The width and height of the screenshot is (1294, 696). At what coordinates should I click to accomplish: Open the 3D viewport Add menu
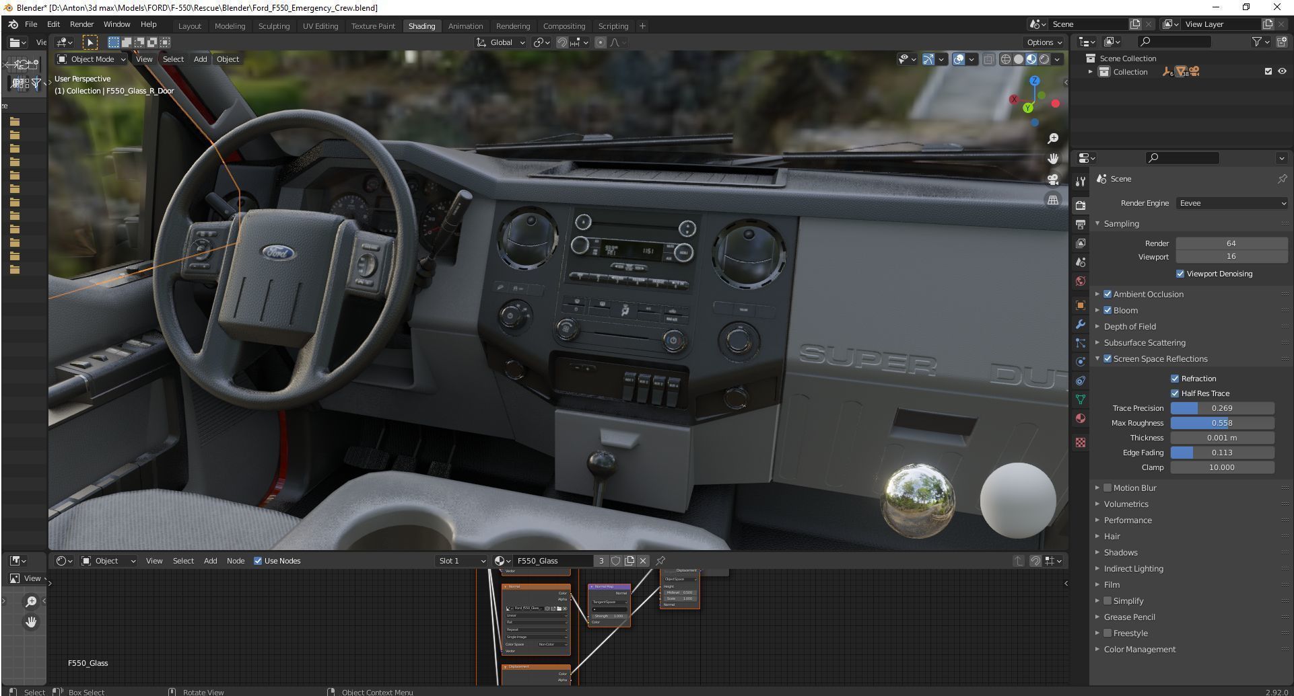tap(201, 59)
